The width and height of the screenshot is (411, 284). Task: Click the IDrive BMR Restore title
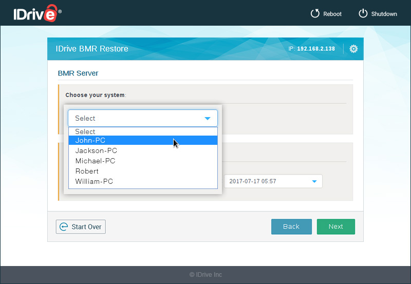click(92, 49)
